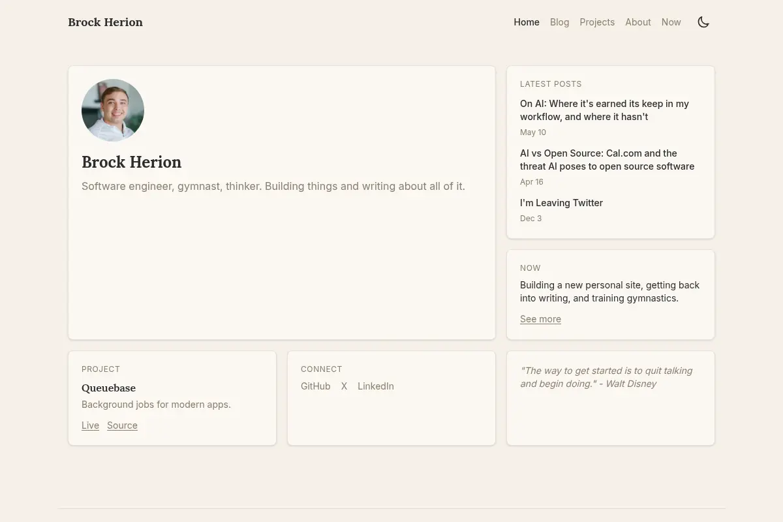Click the Brock Herion heading in the bio card
The height and width of the screenshot is (522, 783).
point(131,162)
